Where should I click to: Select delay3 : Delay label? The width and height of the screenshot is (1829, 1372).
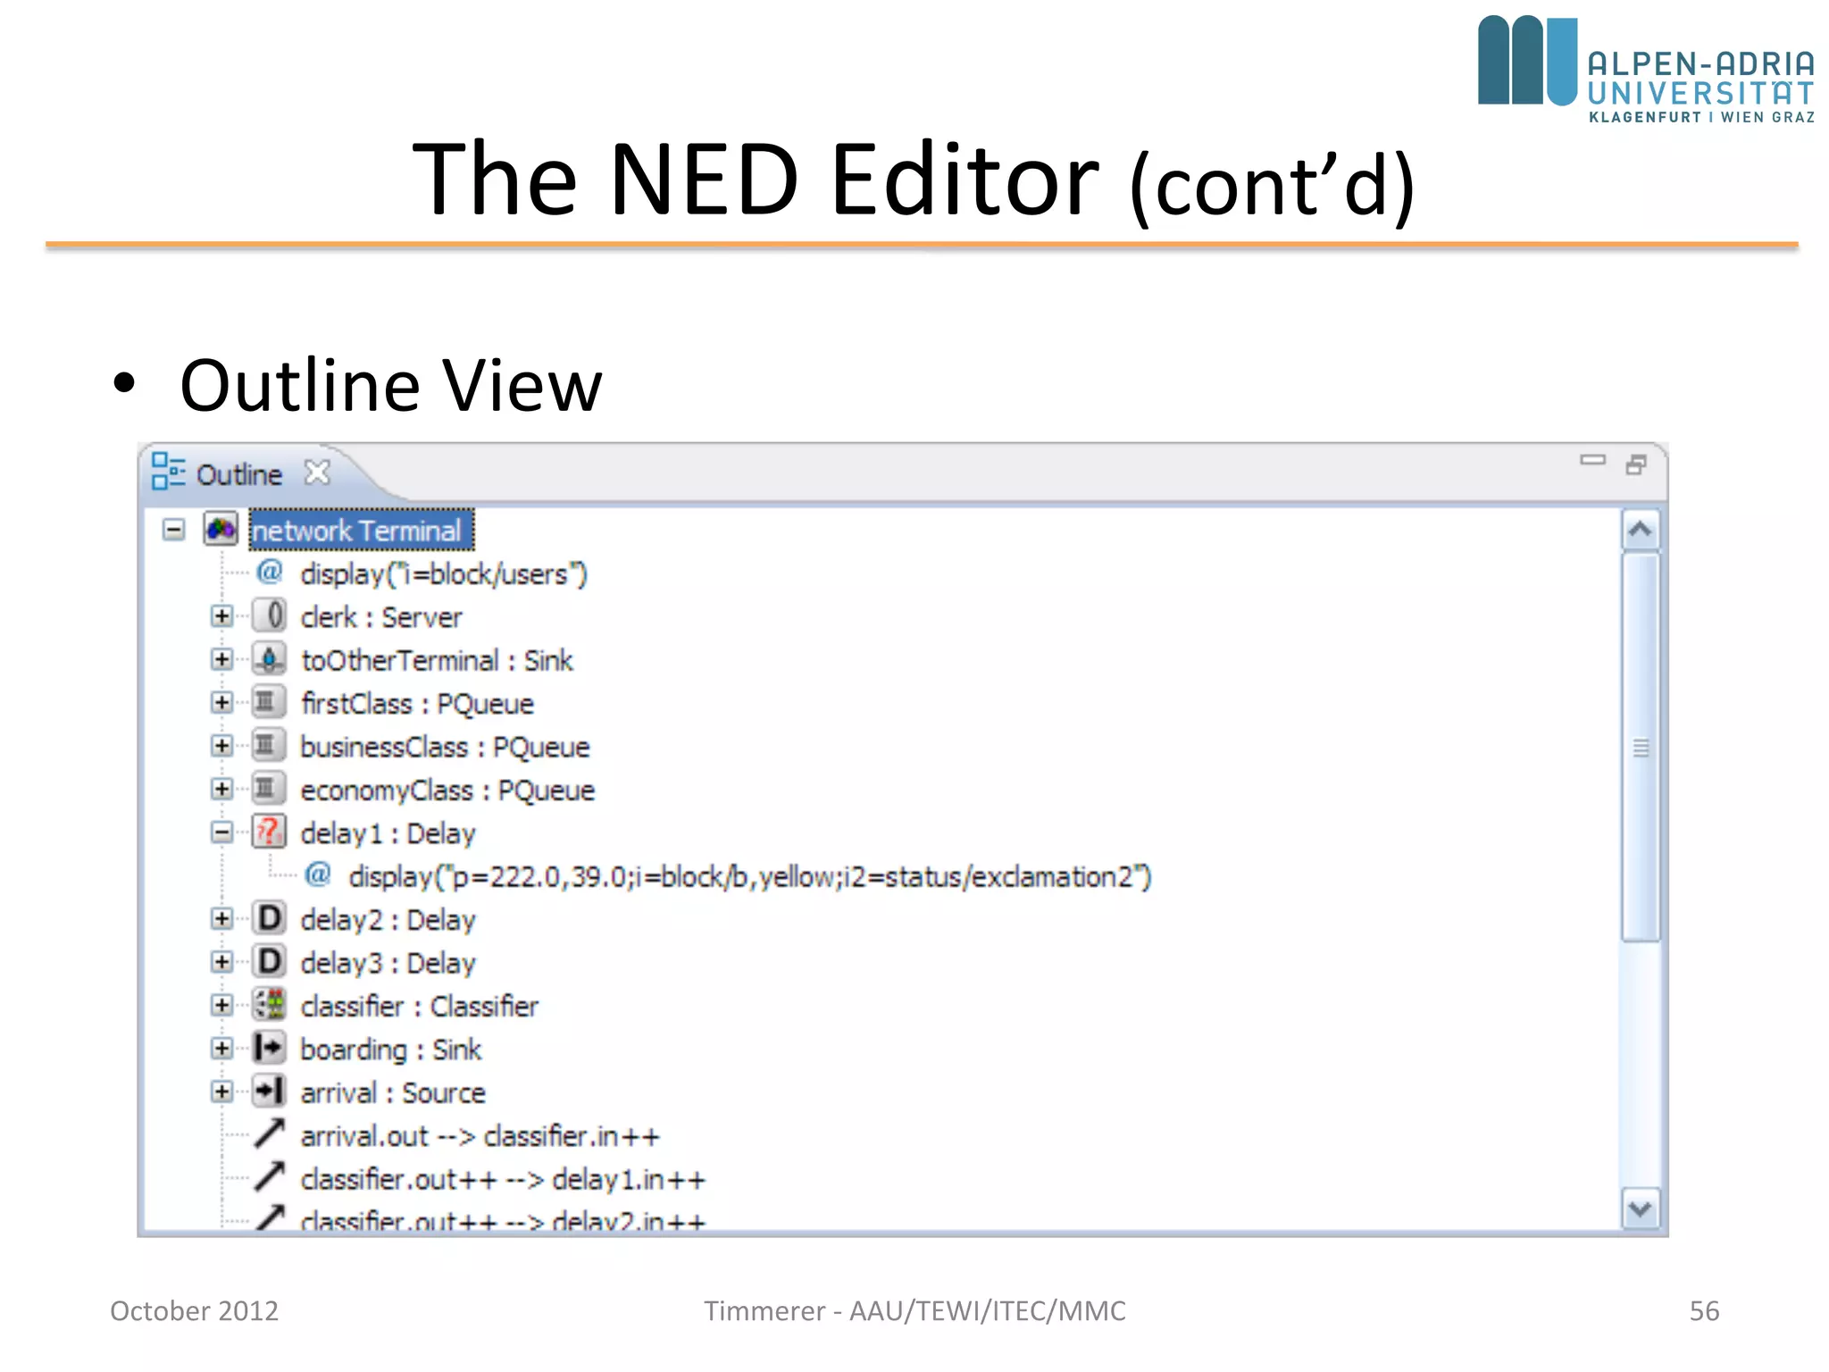pos(388,963)
